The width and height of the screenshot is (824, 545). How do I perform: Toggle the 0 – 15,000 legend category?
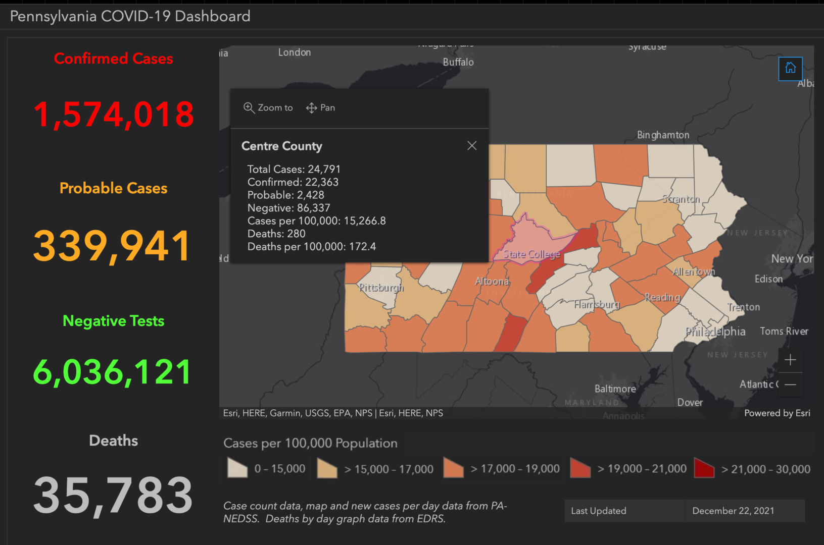click(266, 468)
